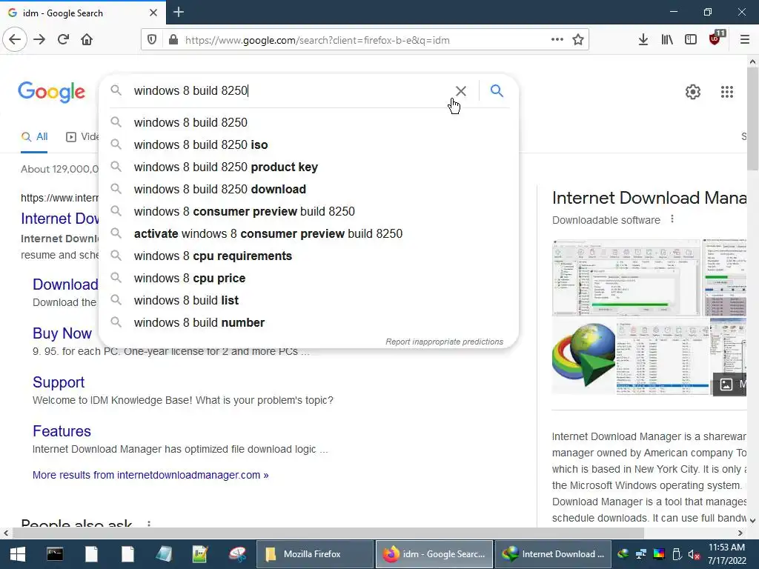This screenshot has height=569, width=759.
Task: Reload the current page
Action: point(63,40)
